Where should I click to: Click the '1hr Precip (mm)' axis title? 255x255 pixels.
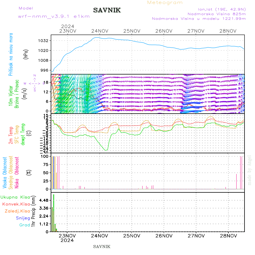pyautogui.click(x=33, y=211)
